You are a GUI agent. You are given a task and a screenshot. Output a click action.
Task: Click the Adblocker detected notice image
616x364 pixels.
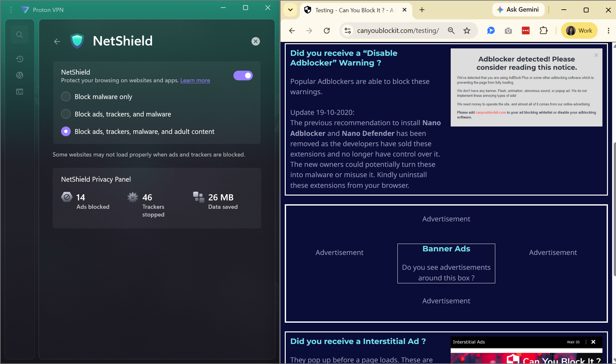[526, 87]
